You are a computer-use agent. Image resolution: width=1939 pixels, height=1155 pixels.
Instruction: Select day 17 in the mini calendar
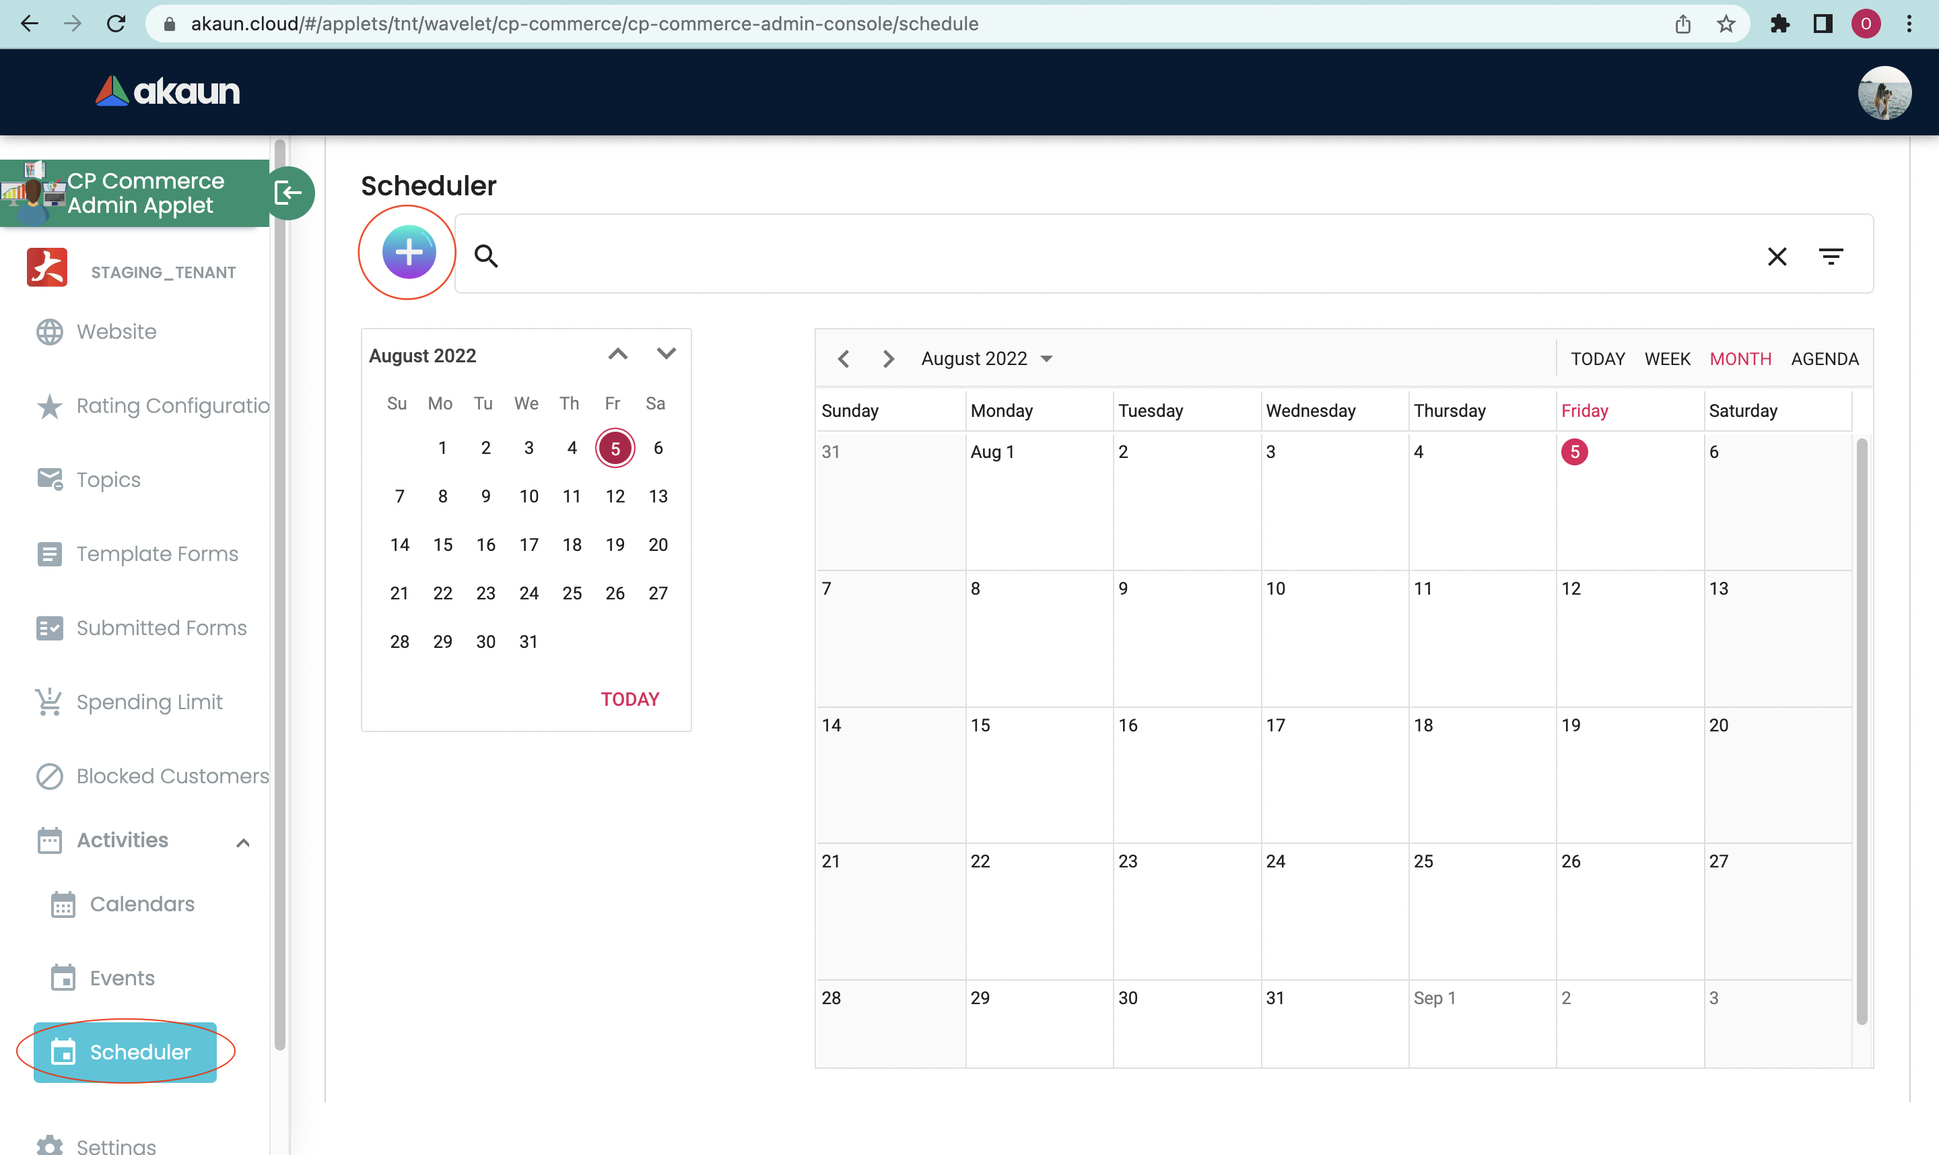click(529, 545)
